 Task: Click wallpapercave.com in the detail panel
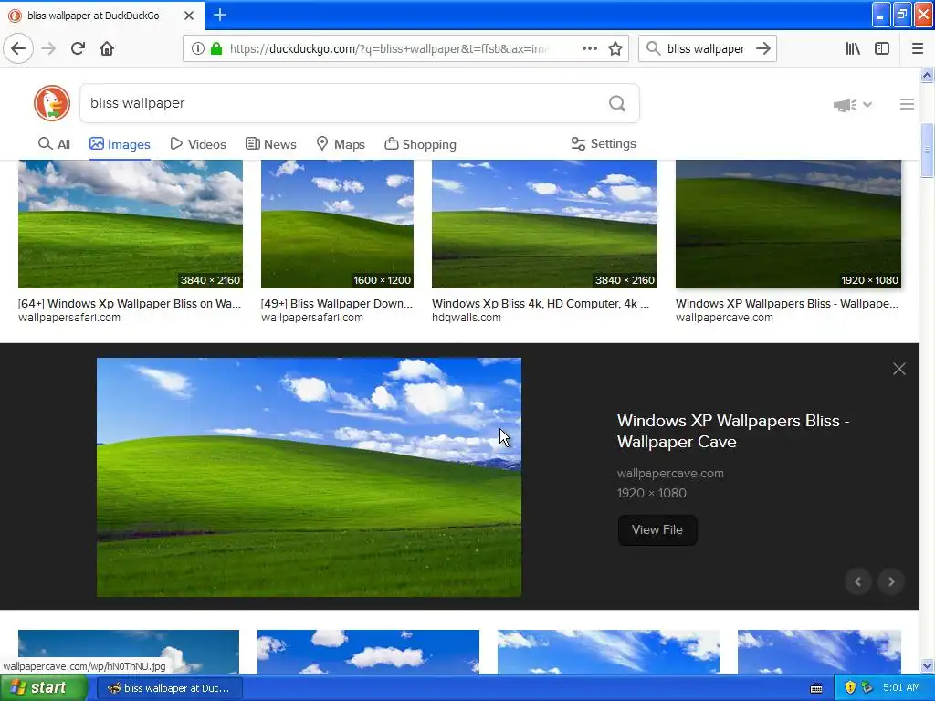(670, 474)
